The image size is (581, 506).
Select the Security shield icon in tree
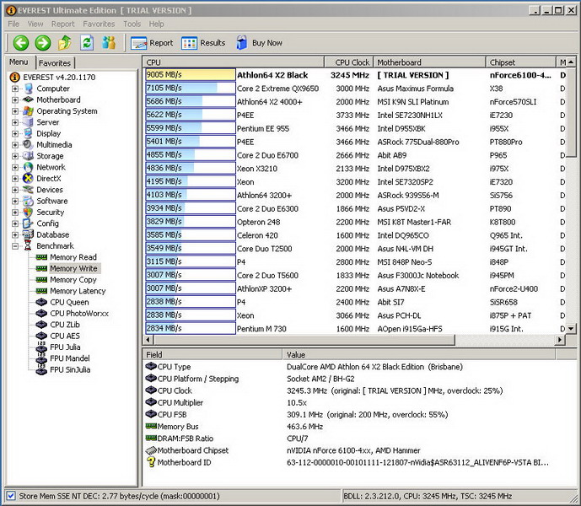28,212
